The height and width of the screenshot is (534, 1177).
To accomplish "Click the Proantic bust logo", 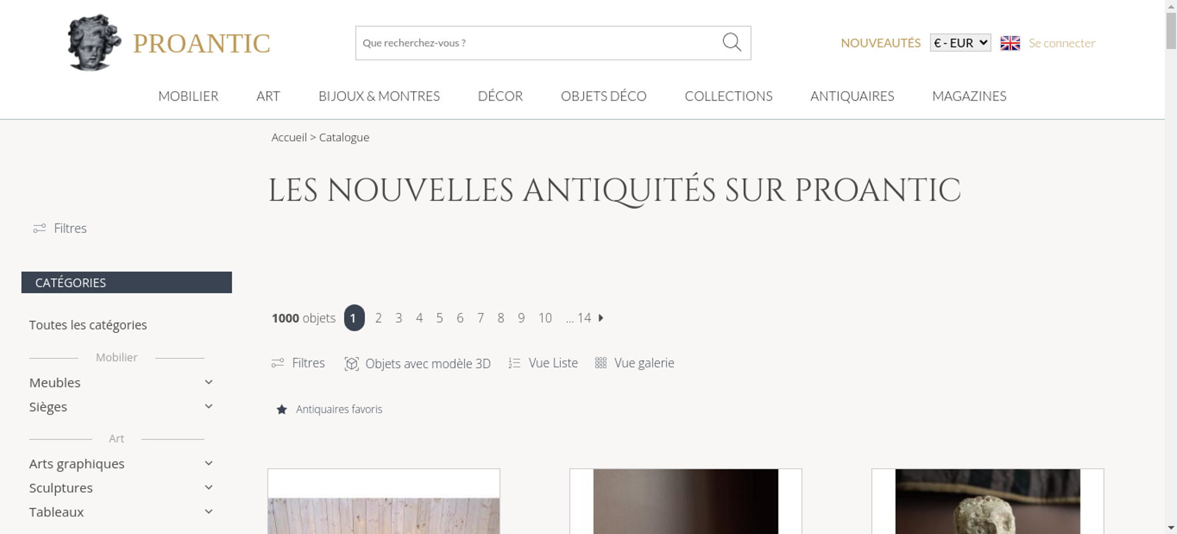I will 94,42.
